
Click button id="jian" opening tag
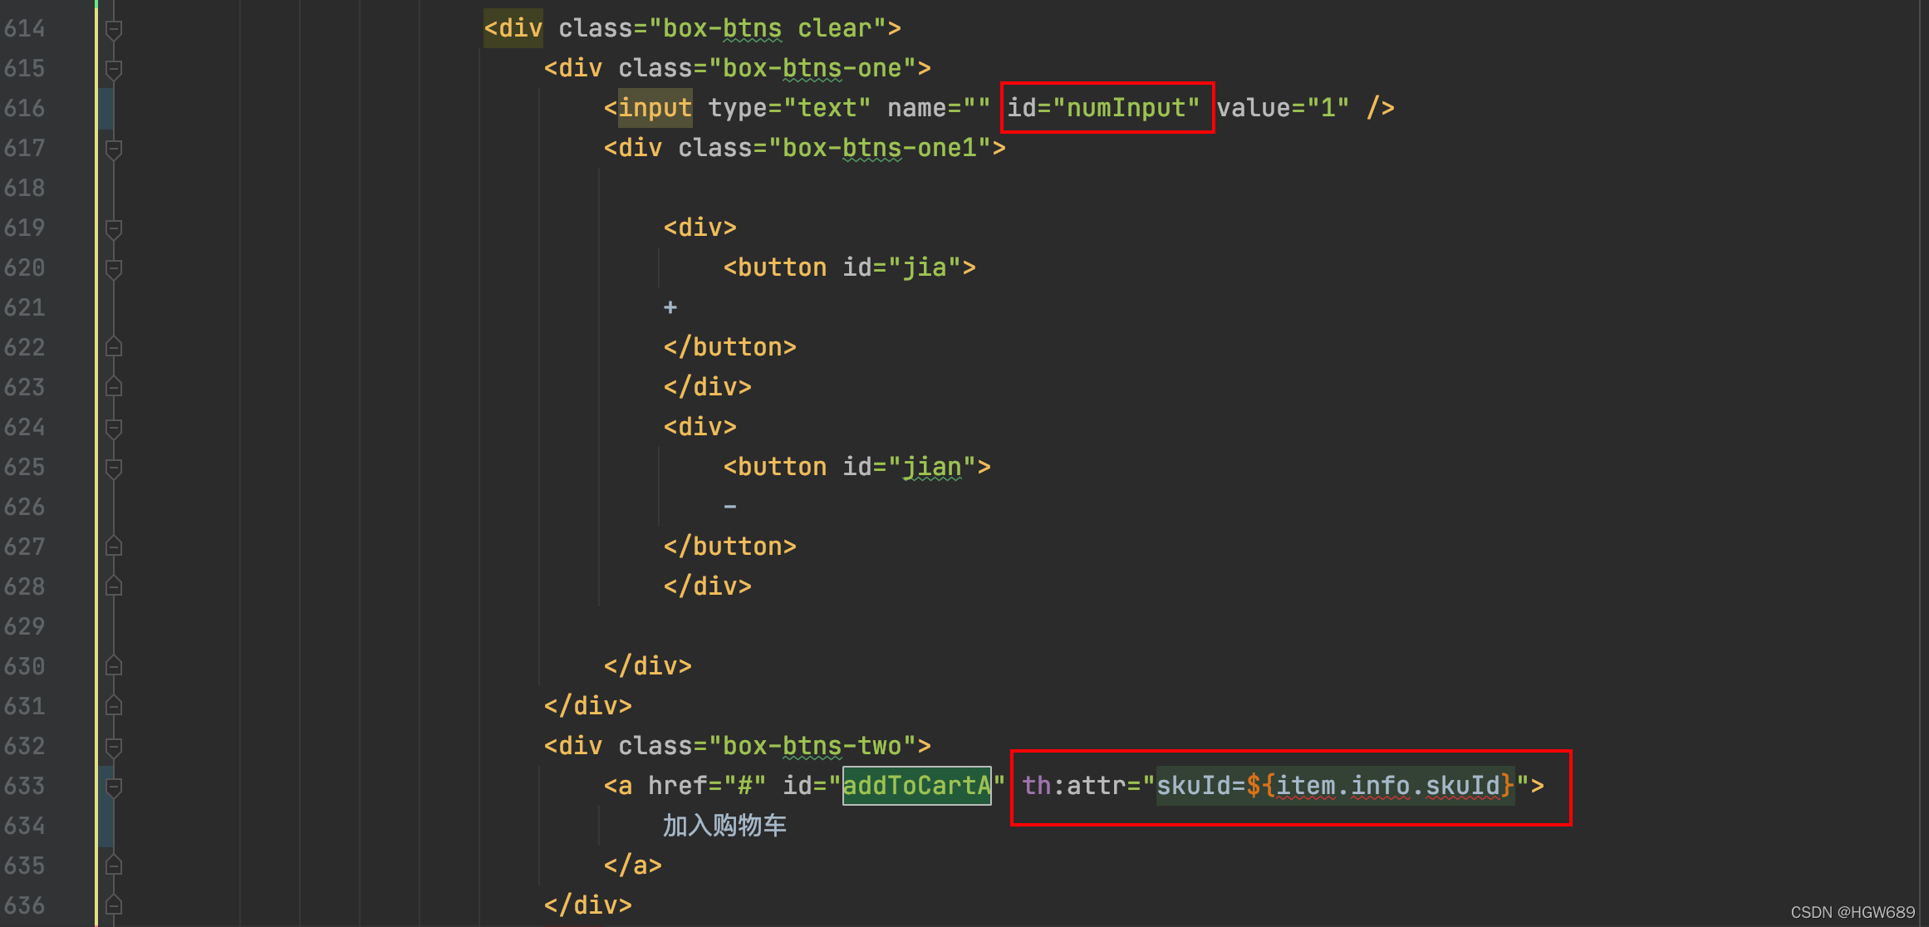(857, 467)
